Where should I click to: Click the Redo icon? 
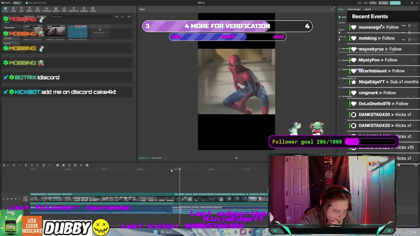click(20, 165)
